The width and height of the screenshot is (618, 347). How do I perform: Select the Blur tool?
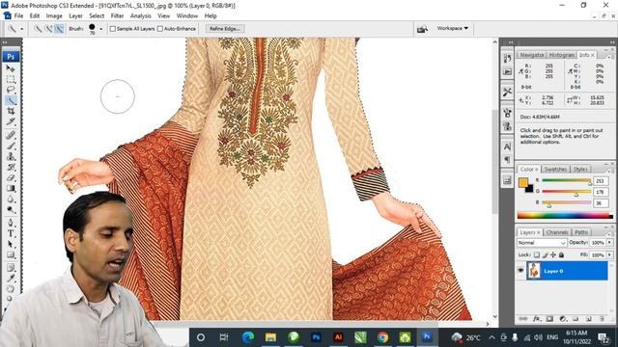click(11, 199)
